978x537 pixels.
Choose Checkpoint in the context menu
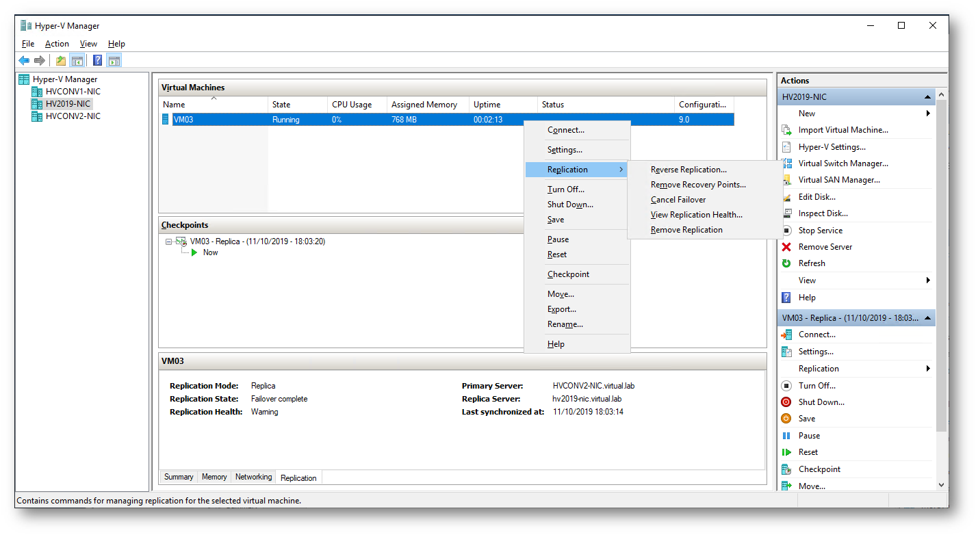tap(577, 274)
